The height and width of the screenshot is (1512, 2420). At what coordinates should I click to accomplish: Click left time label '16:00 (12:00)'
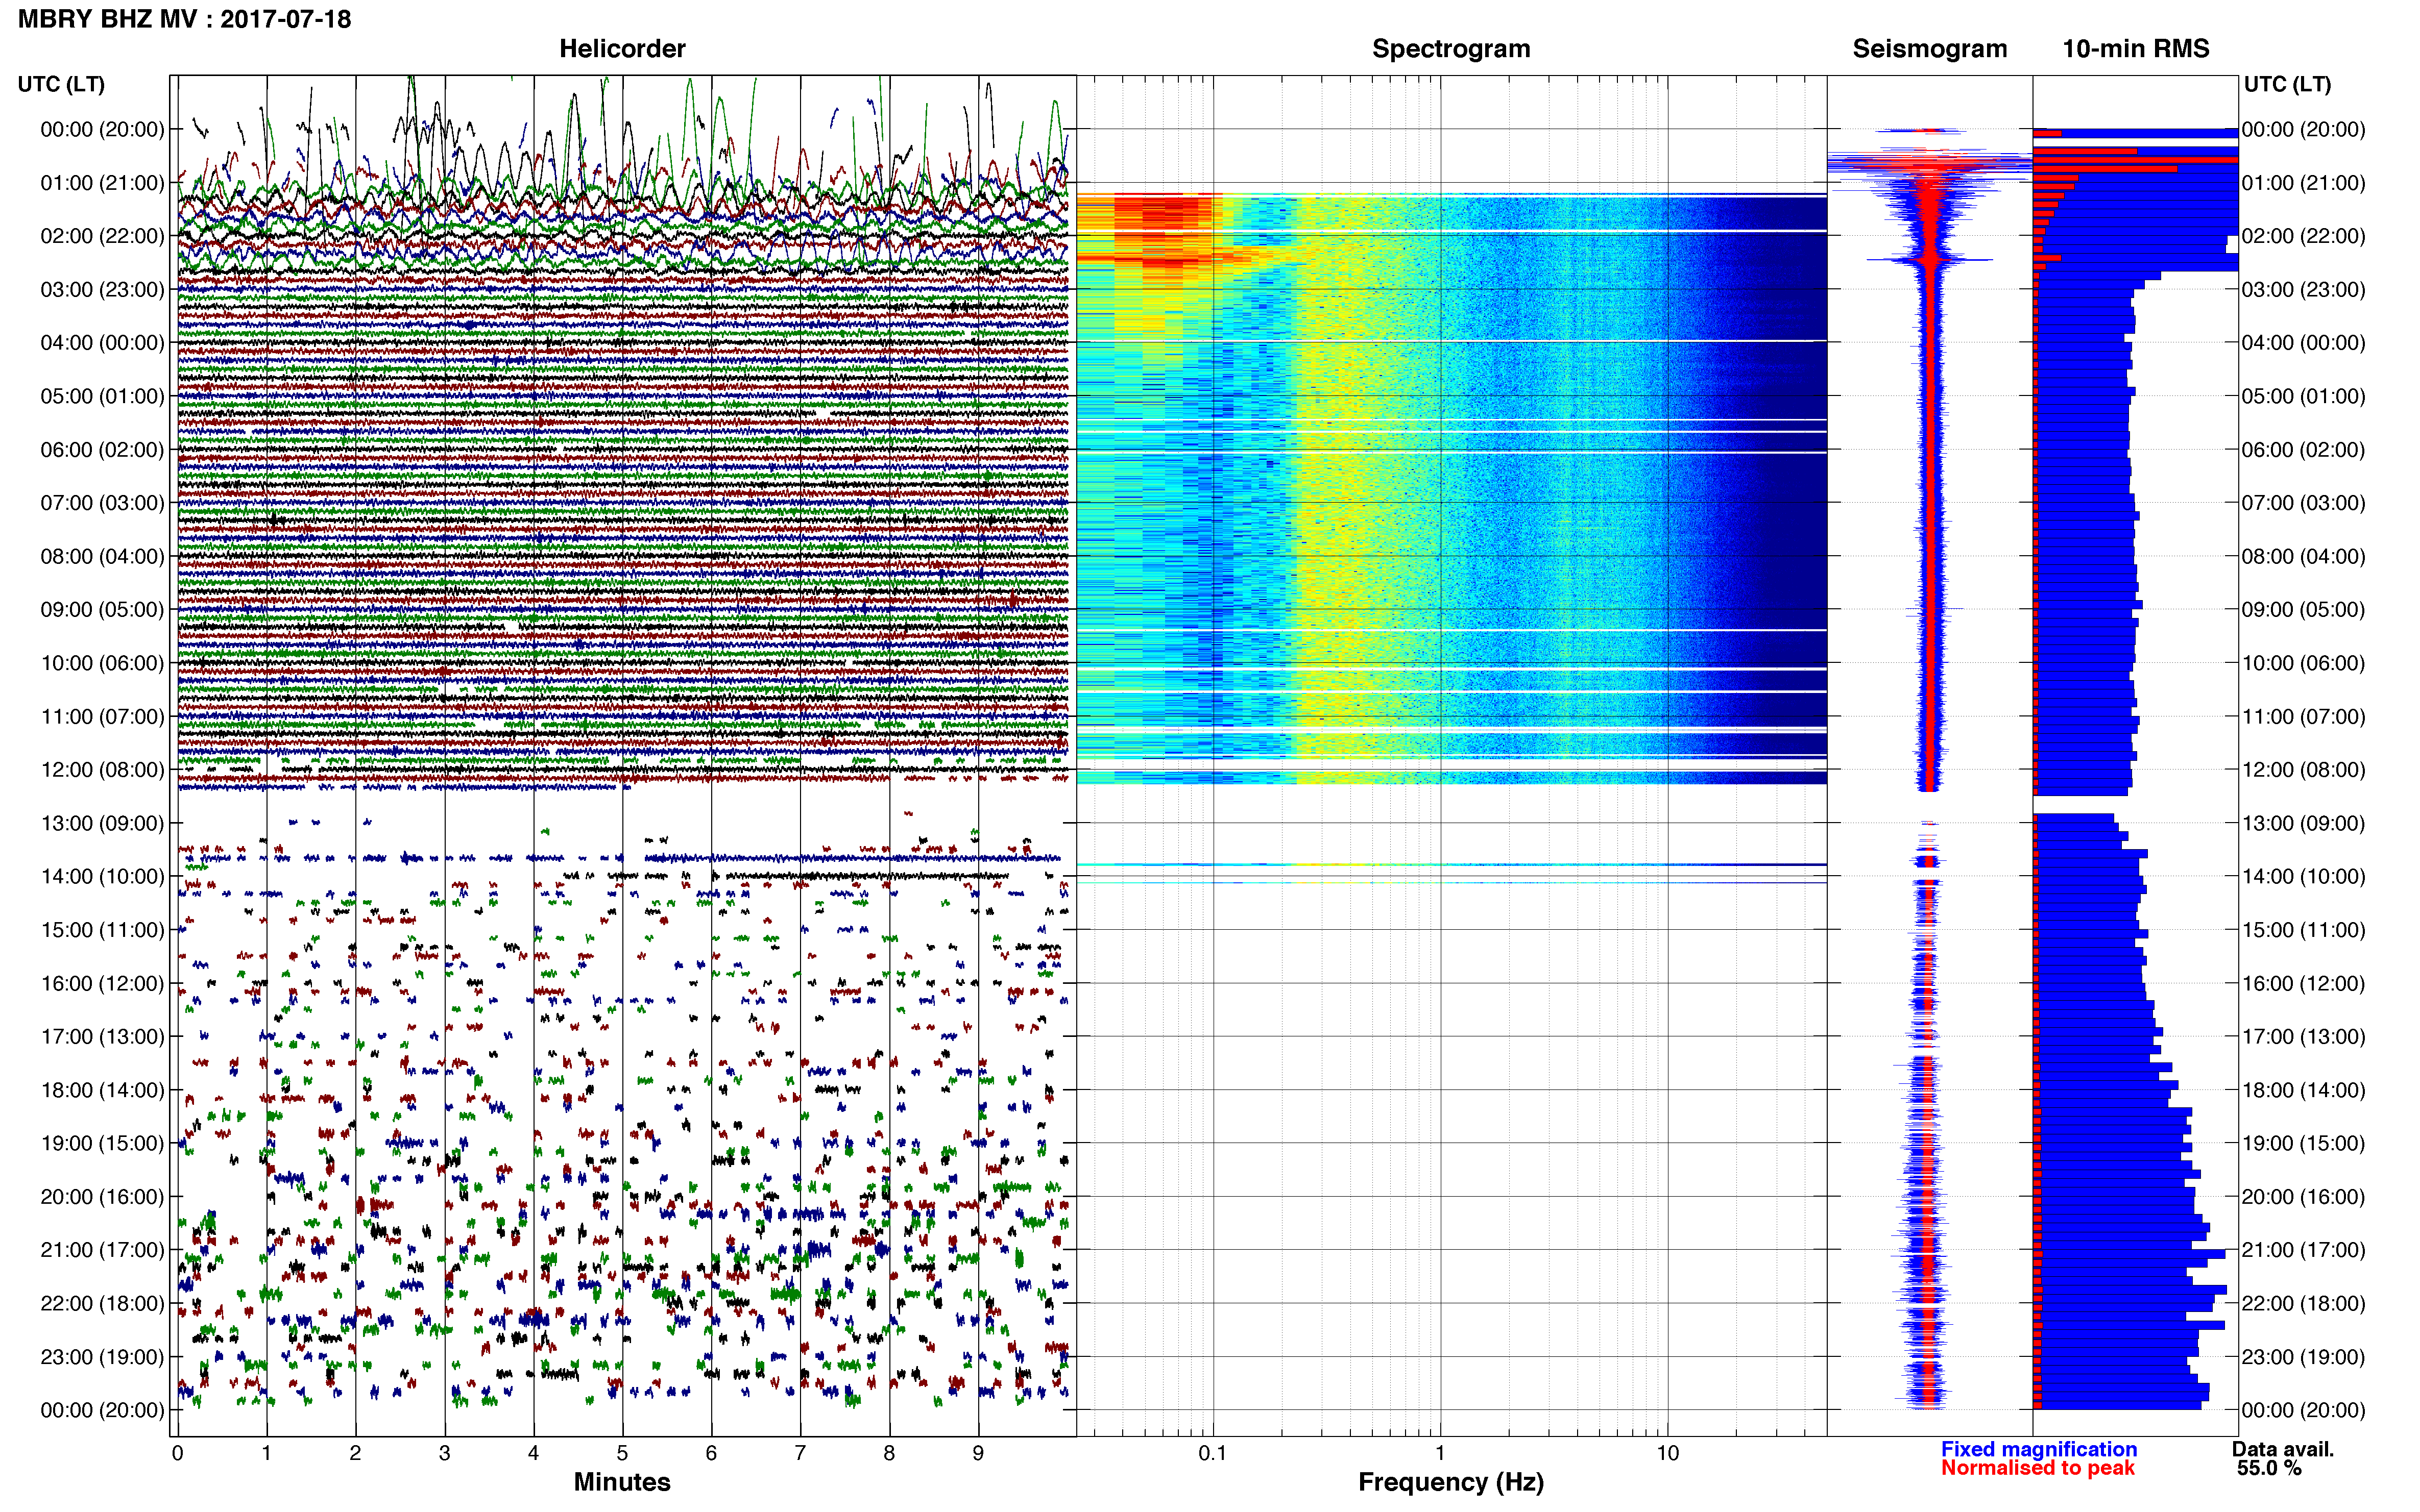click(x=102, y=983)
